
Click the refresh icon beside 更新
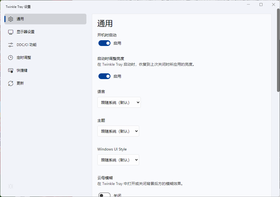coord(10,83)
